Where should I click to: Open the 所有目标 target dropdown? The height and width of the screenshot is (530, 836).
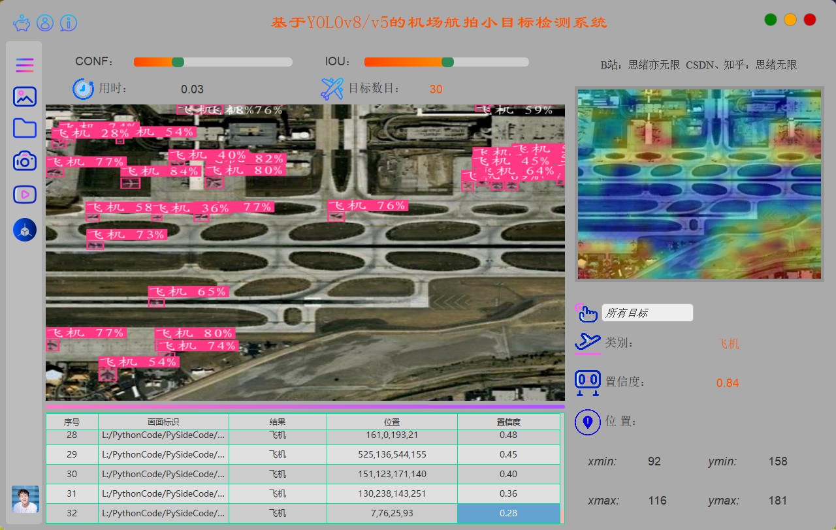tap(647, 313)
